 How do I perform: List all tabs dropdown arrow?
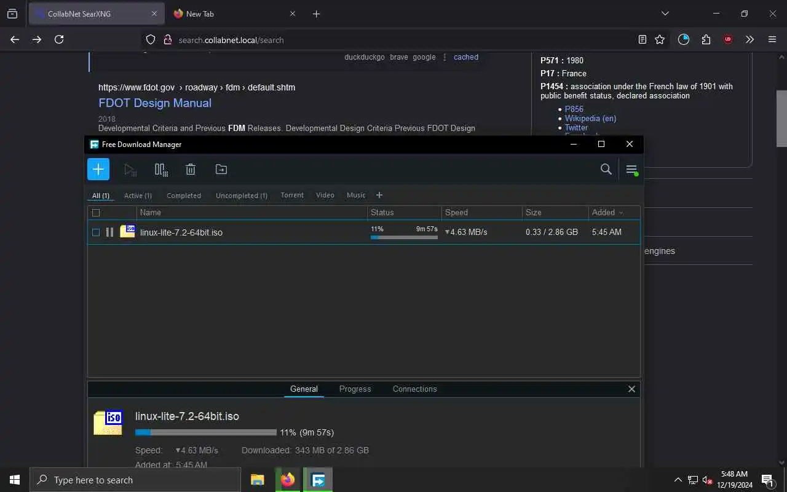tap(665, 14)
